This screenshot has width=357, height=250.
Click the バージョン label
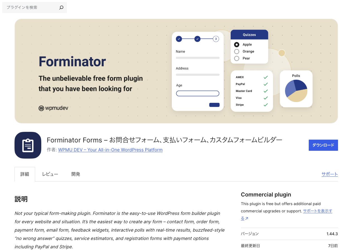pos(250,234)
